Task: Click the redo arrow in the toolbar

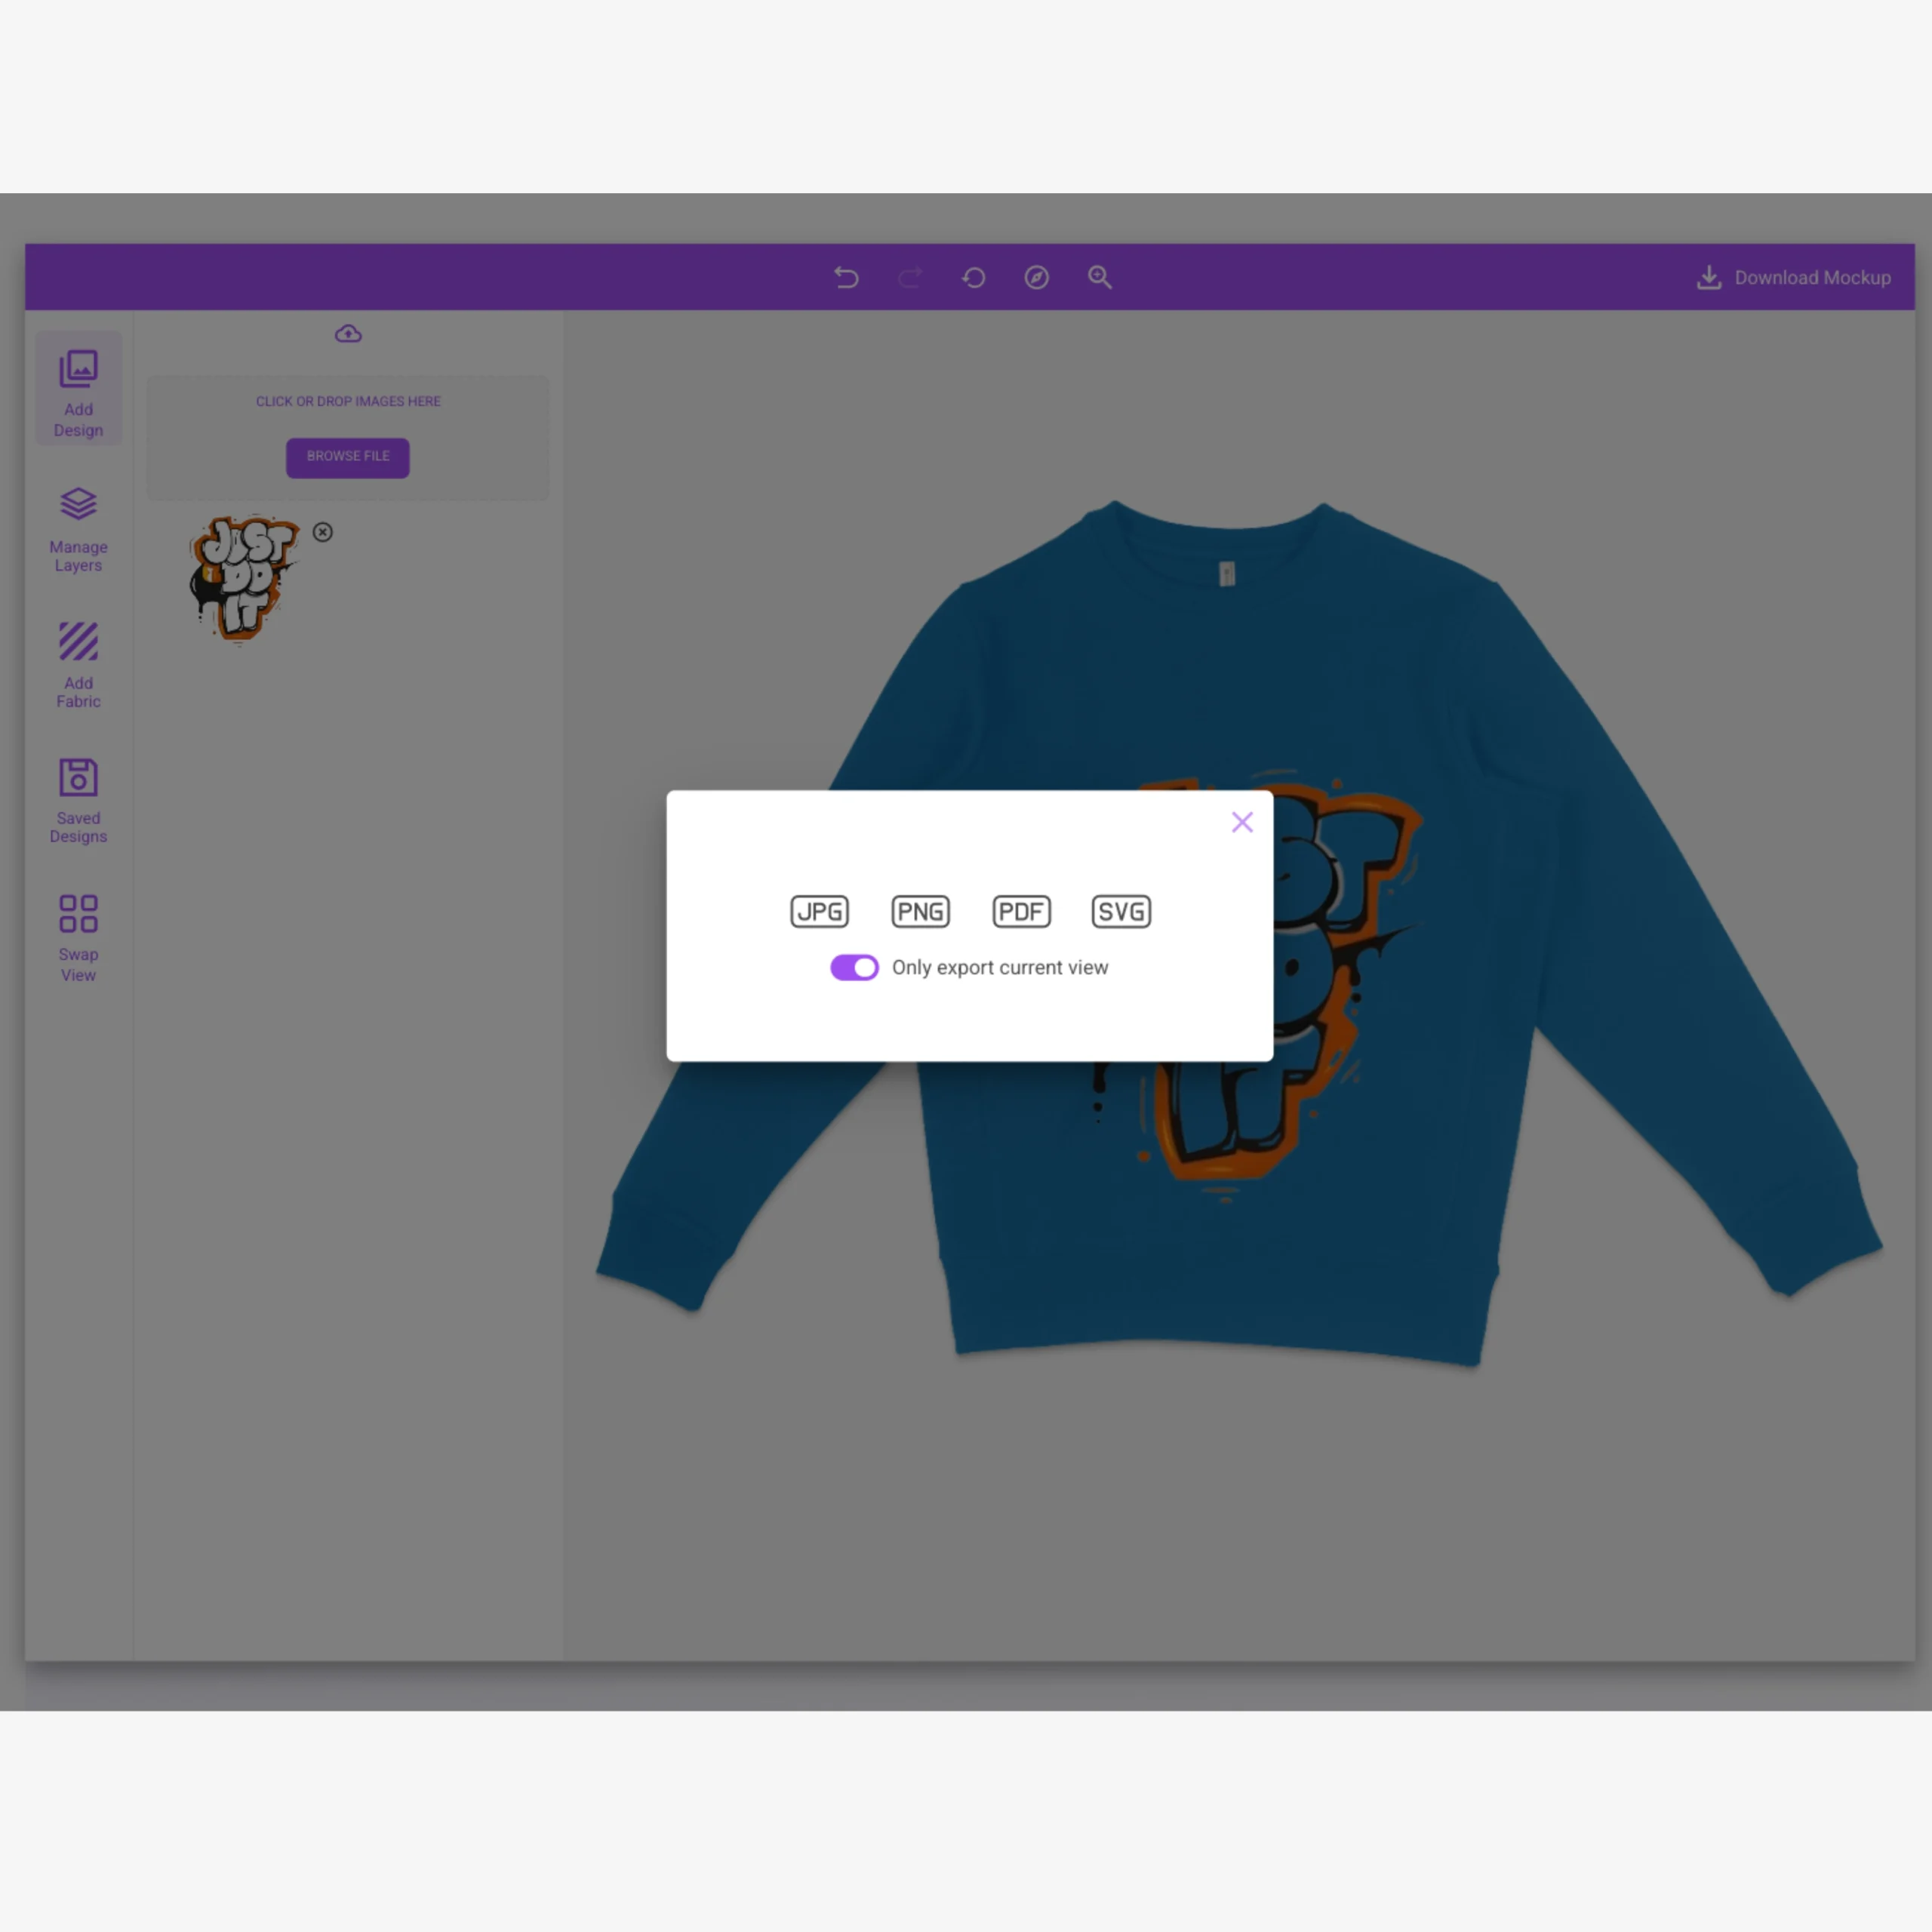Action: [x=910, y=277]
